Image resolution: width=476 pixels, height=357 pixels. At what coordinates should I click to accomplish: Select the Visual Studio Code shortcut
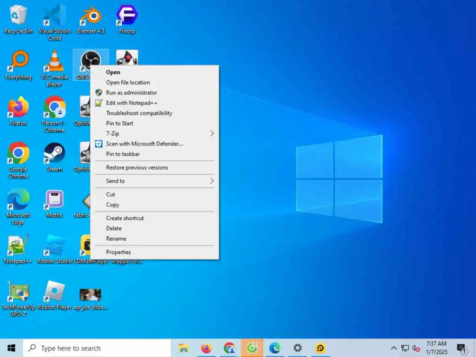click(54, 22)
